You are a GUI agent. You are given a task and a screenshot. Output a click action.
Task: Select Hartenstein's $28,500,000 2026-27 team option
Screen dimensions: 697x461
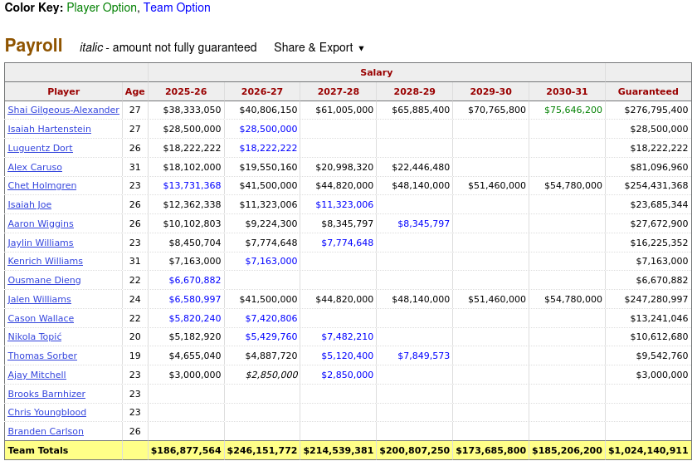point(268,129)
